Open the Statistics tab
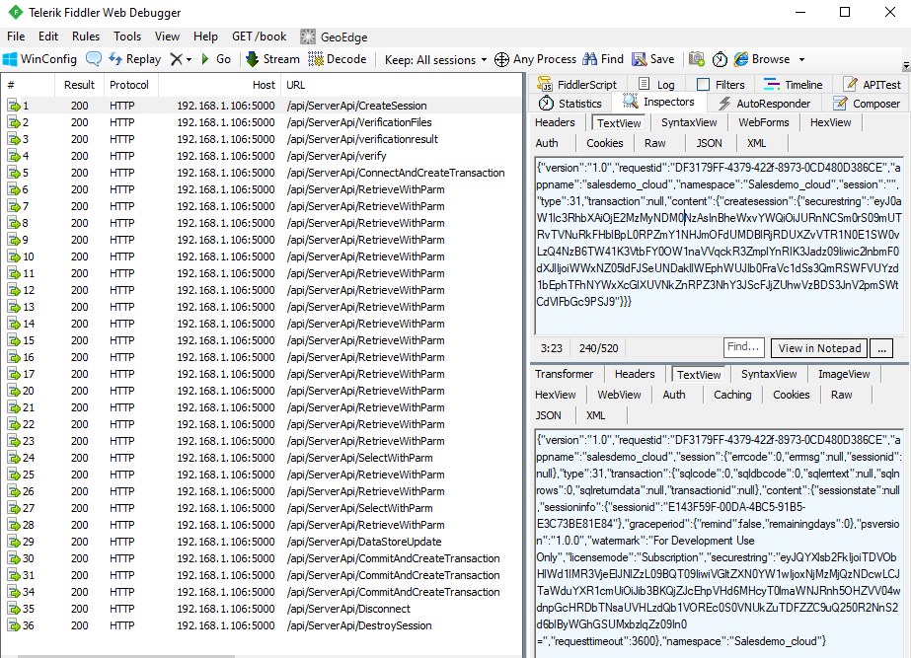The height and width of the screenshot is (658, 911). 569,104
